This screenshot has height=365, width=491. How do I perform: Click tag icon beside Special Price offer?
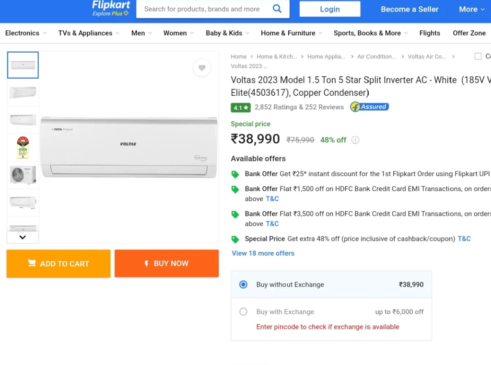235,240
